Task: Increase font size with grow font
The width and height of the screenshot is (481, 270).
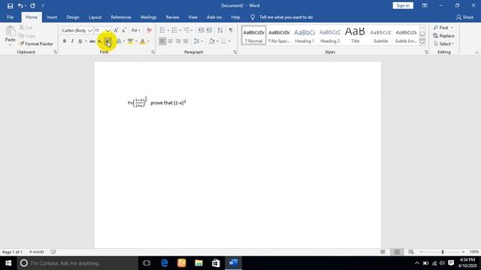Action: pyautogui.click(x=116, y=30)
